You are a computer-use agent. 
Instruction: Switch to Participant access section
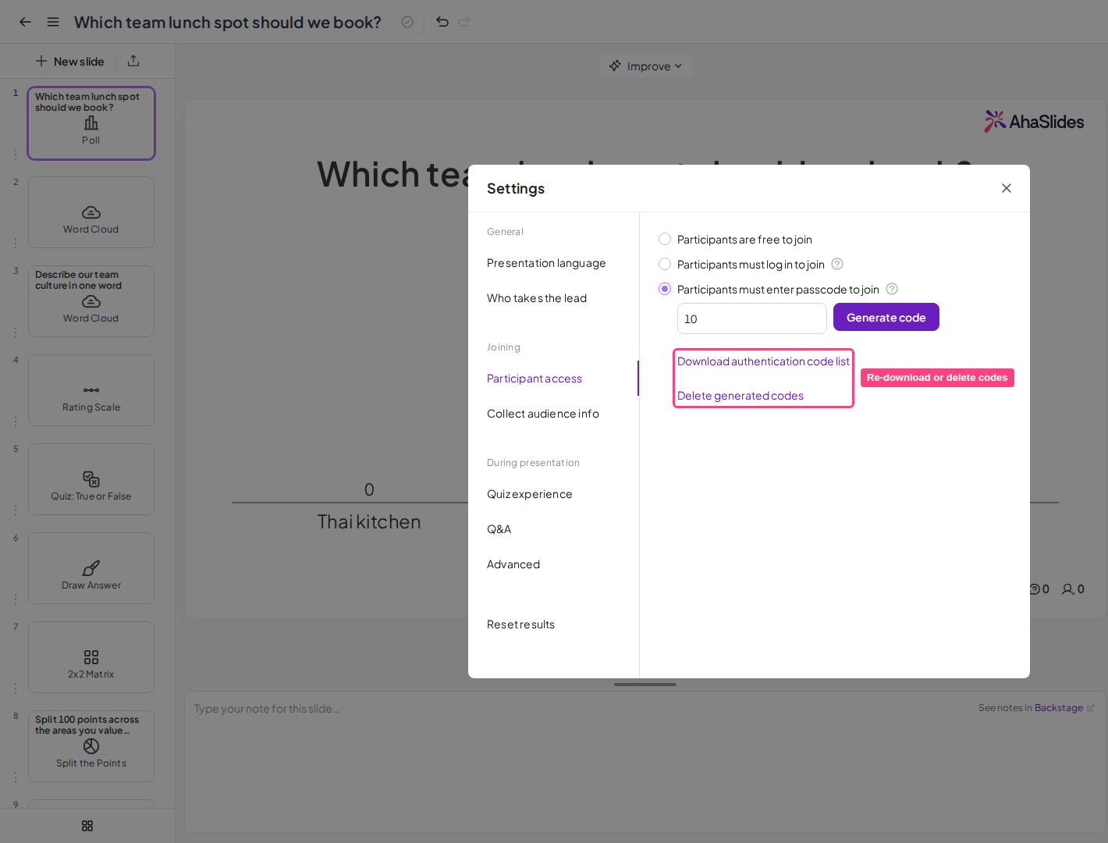tap(534, 379)
